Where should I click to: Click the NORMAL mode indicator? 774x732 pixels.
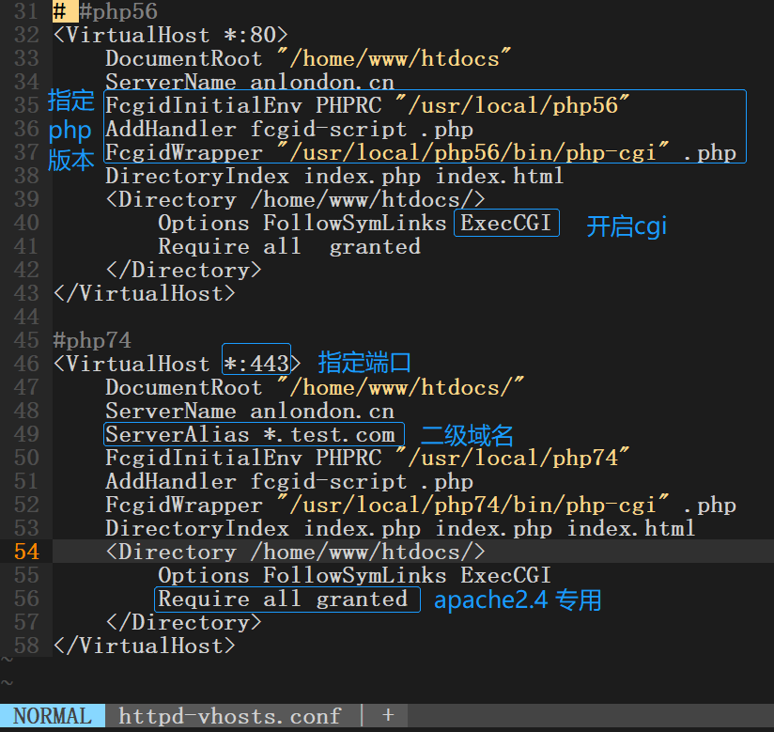[53, 716]
